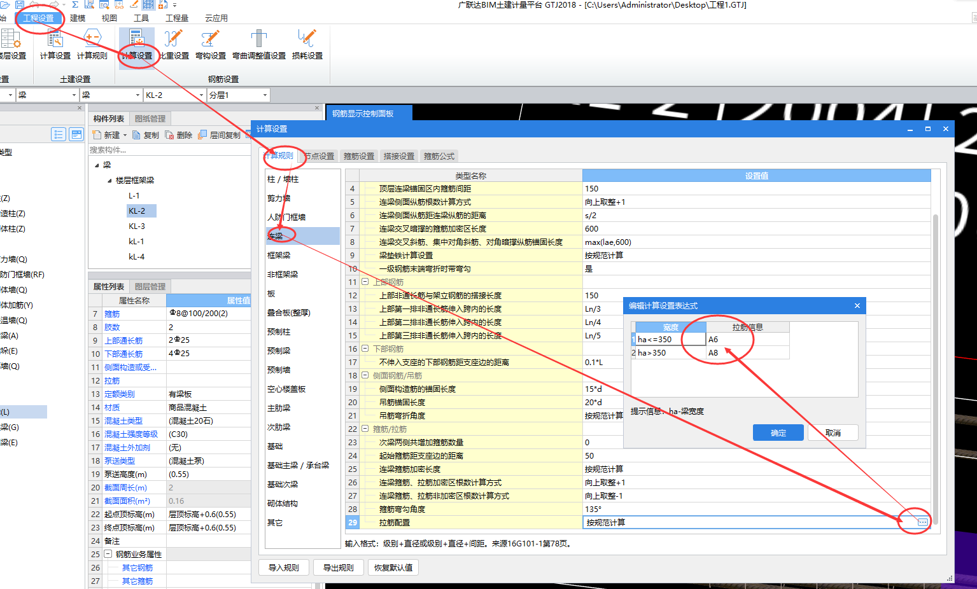Collapse 箍筋/拉筋 group in settings table
Screen dimensions: 977x589
click(365, 428)
